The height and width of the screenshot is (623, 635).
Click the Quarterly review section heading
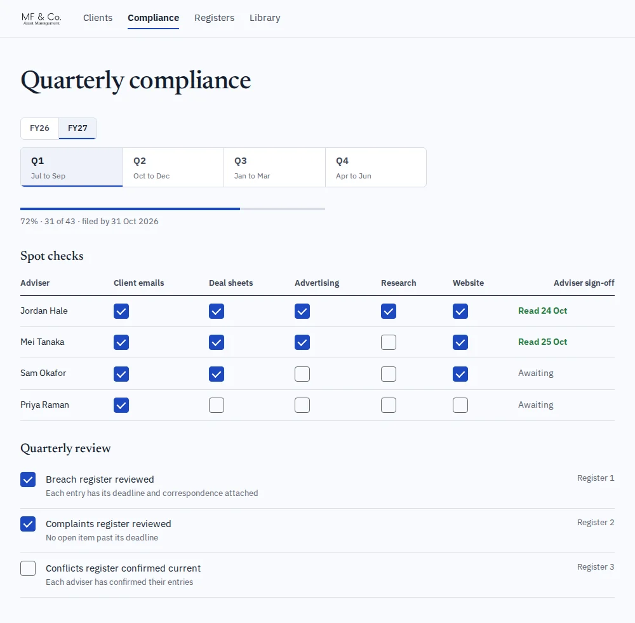pos(65,448)
